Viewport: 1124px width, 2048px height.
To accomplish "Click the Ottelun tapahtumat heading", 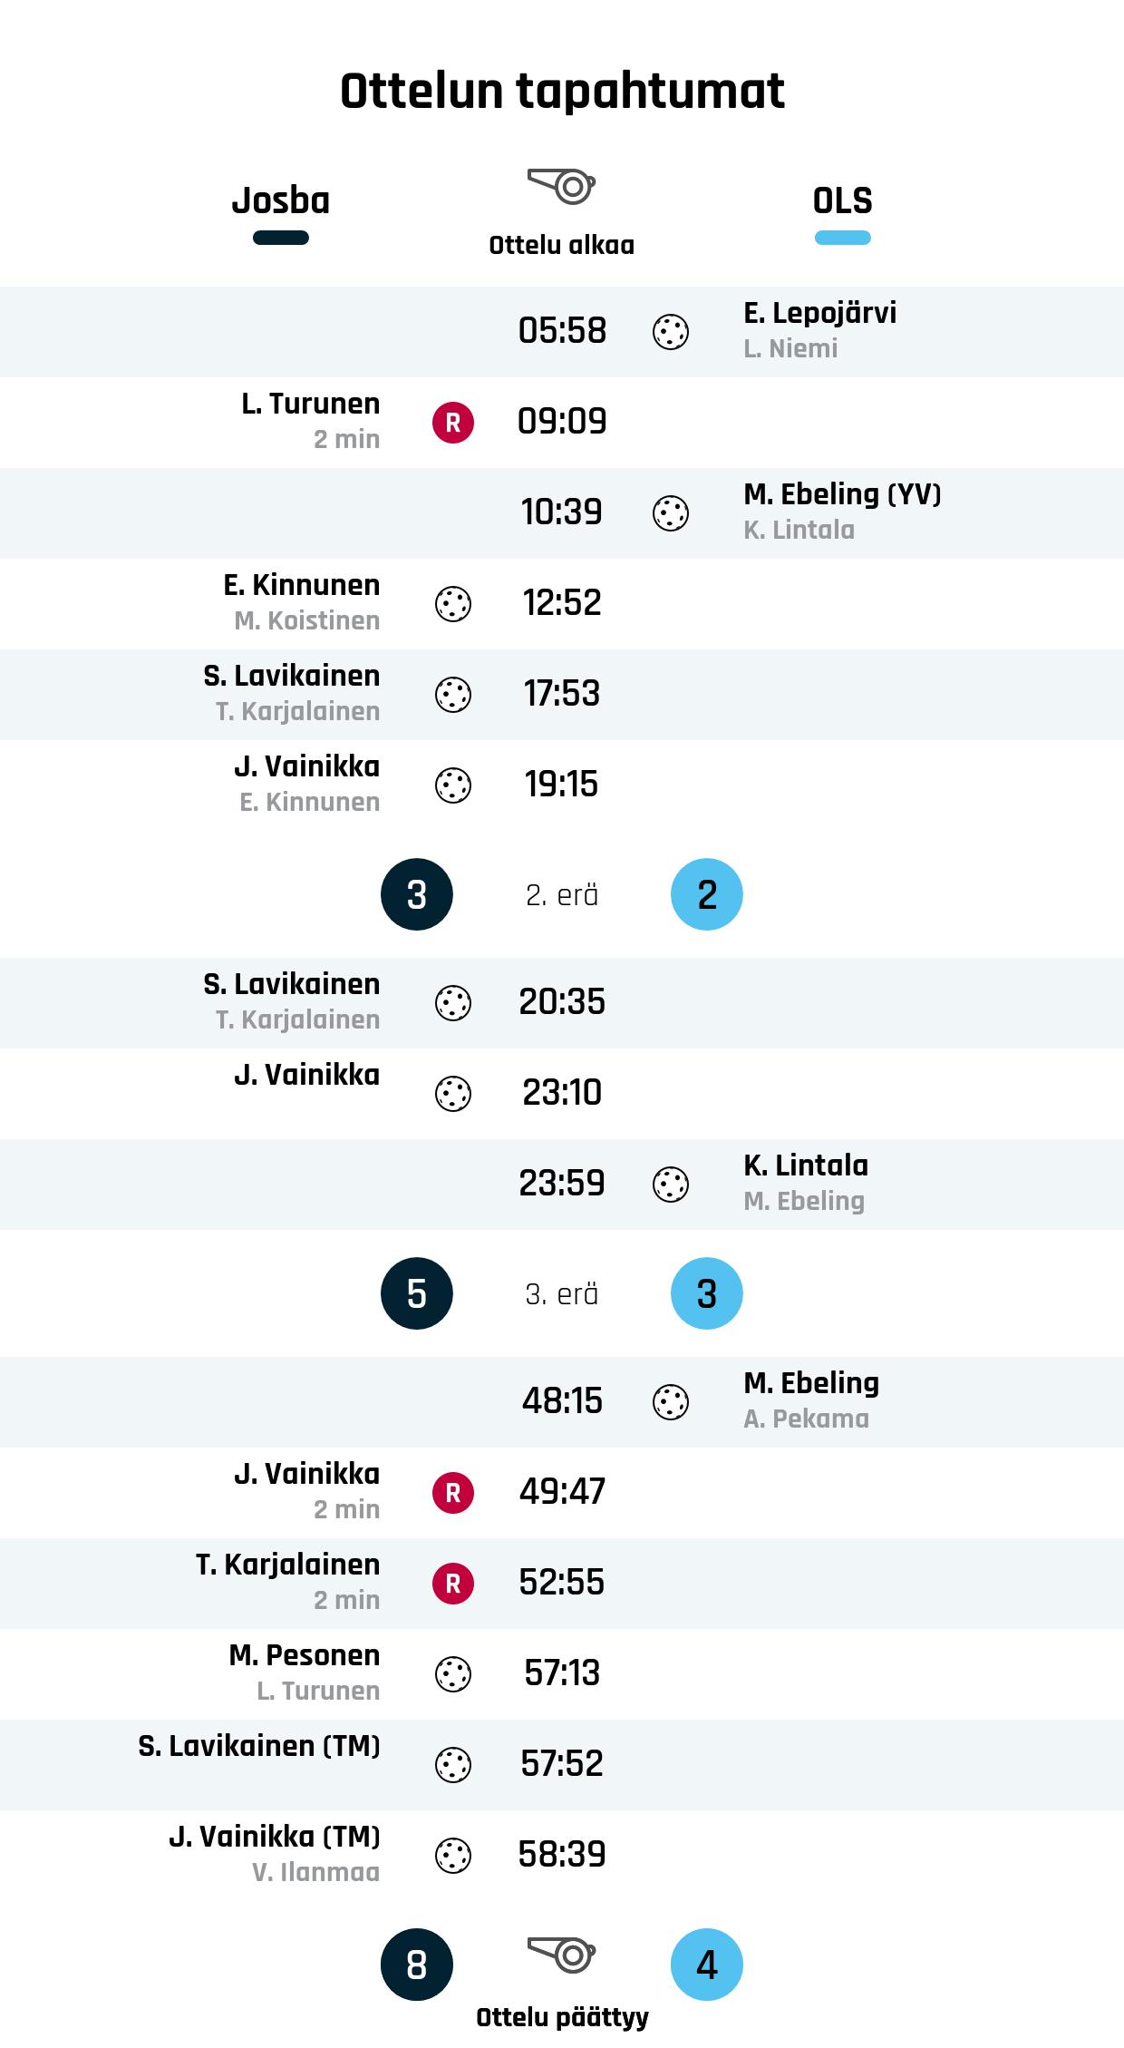I will (x=562, y=92).
